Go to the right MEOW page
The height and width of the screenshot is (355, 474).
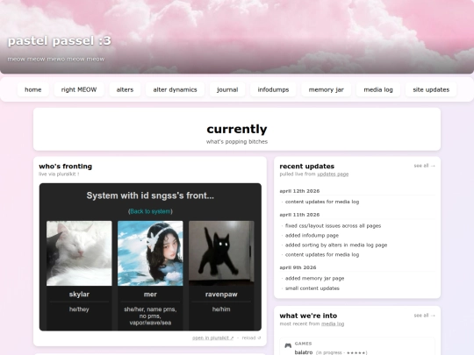coord(79,89)
